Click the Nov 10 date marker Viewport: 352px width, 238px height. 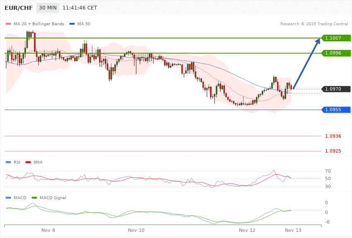(136, 231)
